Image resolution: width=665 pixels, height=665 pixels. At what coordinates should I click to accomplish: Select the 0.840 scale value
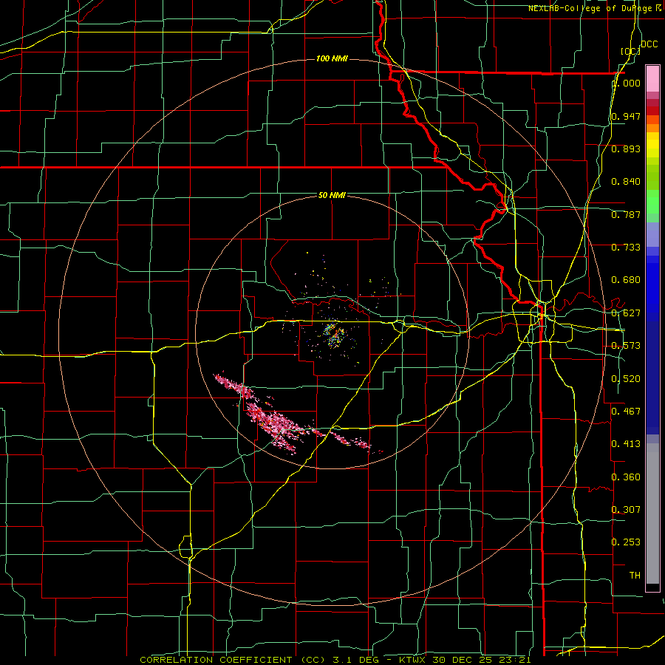pos(626,182)
